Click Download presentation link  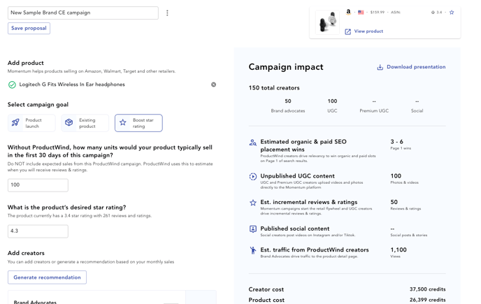416,67
